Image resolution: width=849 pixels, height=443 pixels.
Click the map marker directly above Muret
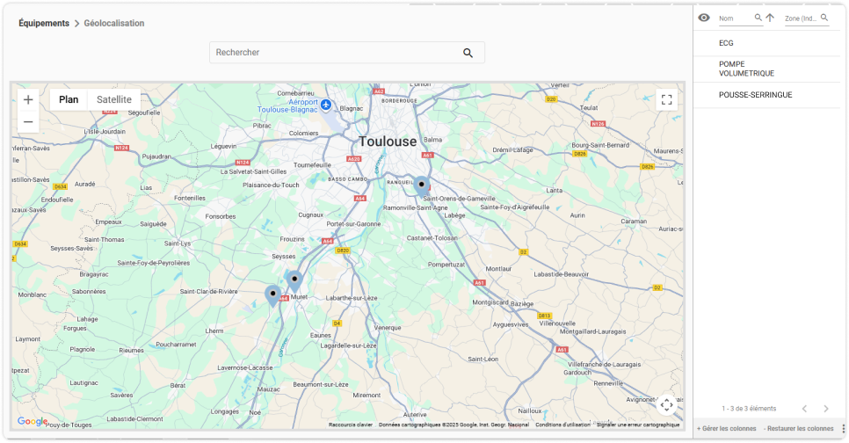[x=294, y=281]
